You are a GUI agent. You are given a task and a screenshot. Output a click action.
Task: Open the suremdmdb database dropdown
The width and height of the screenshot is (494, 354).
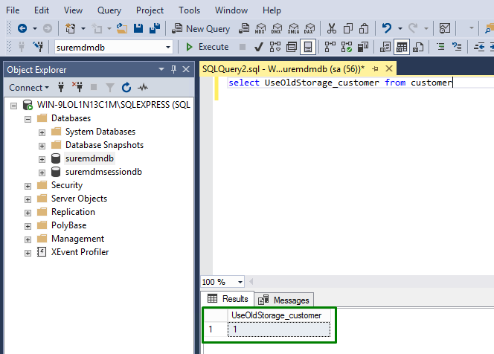pos(168,48)
